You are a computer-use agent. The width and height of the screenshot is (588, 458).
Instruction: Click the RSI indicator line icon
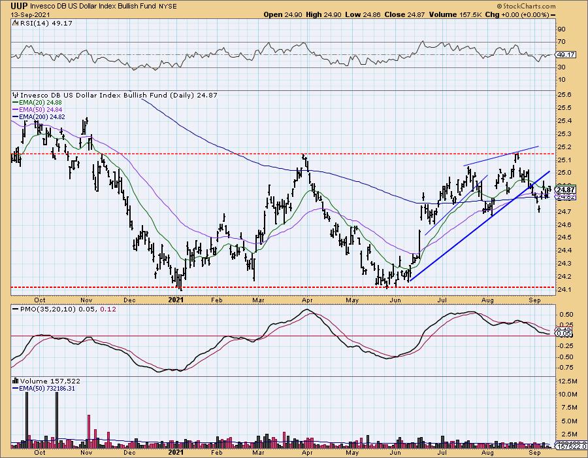(15, 24)
